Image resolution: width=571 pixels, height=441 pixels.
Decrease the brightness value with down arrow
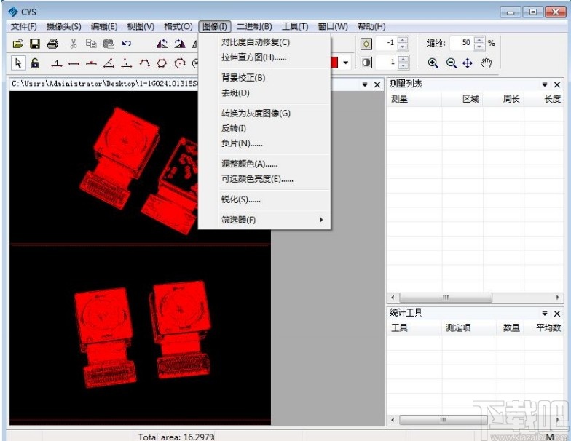[x=403, y=47]
